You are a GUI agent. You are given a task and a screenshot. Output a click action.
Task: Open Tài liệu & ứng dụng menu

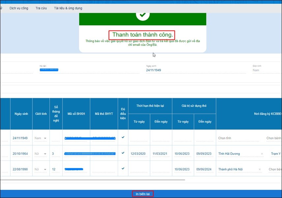tap(68, 8)
